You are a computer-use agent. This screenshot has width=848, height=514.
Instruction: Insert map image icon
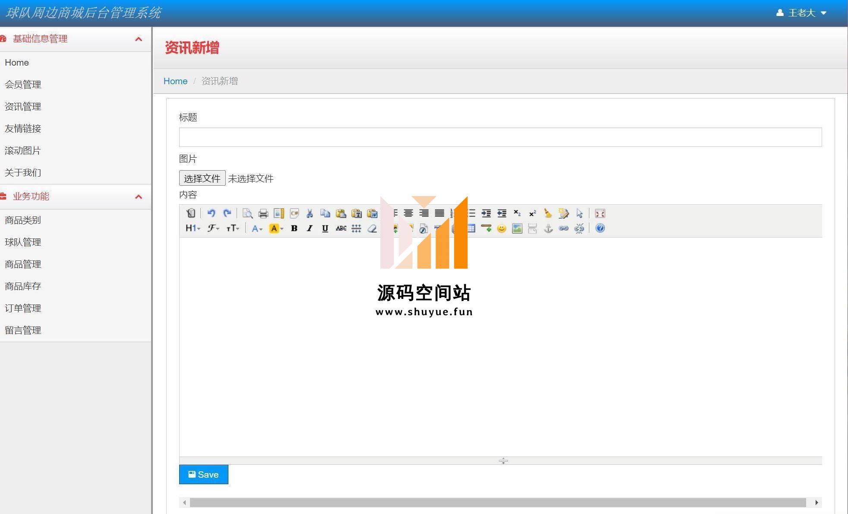coord(517,228)
